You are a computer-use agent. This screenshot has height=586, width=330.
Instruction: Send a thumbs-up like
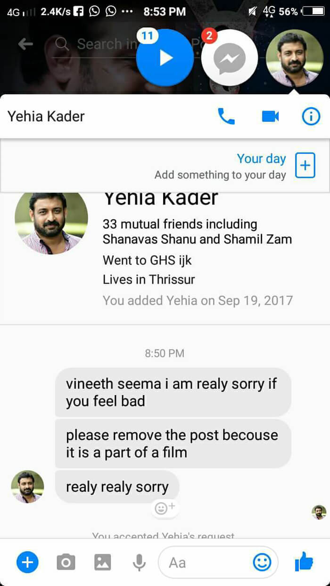304,562
